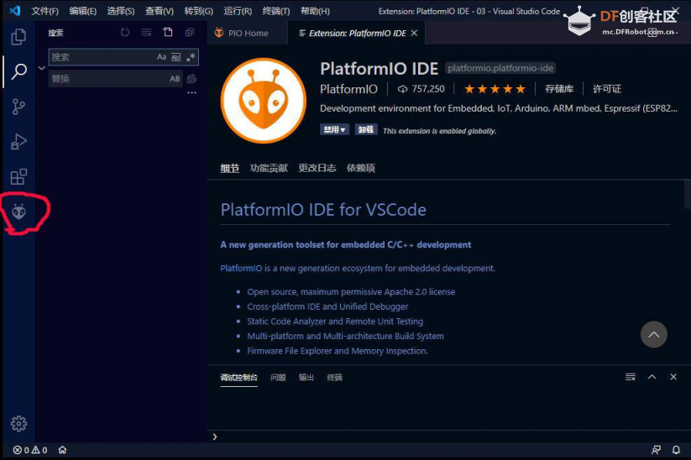Click errors and warnings status indicator
691x460 pixels.
30,450
